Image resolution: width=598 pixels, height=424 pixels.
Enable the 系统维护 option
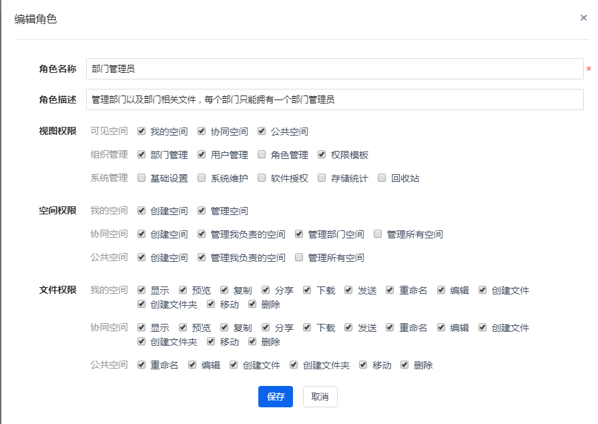click(202, 178)
